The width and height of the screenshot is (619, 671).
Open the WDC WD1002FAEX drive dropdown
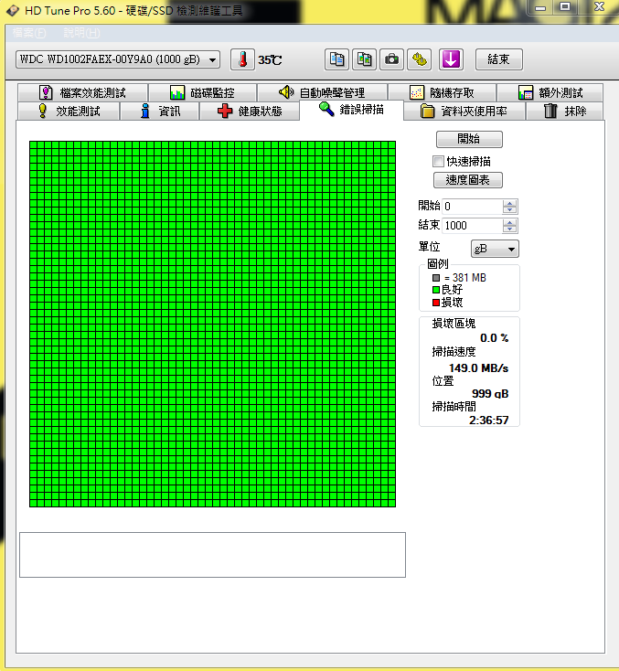[x=118, y=59]
